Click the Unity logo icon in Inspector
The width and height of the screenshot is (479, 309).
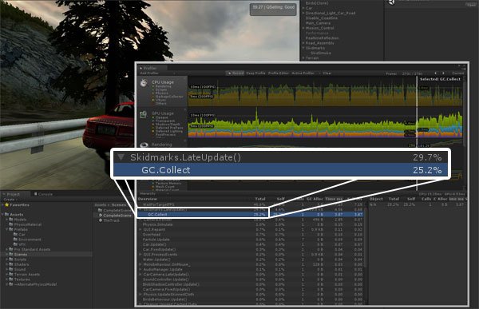click(391, 2)
